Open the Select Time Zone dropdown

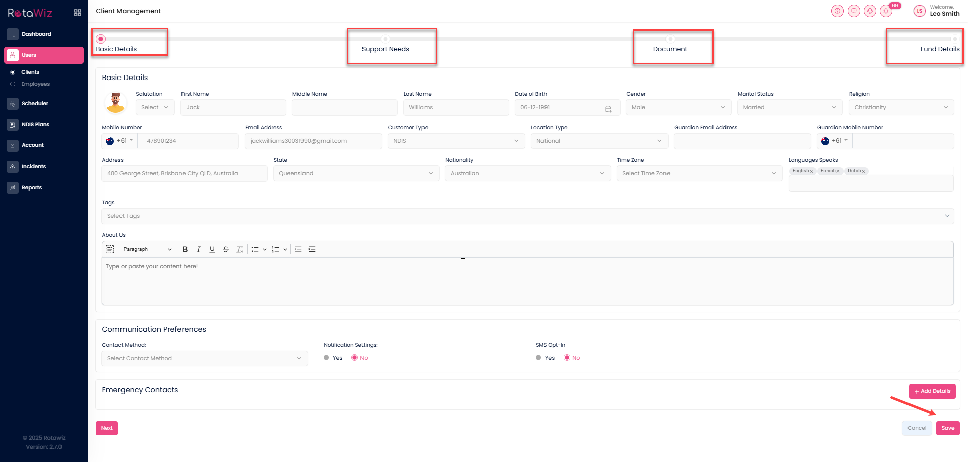coord(699,173)
